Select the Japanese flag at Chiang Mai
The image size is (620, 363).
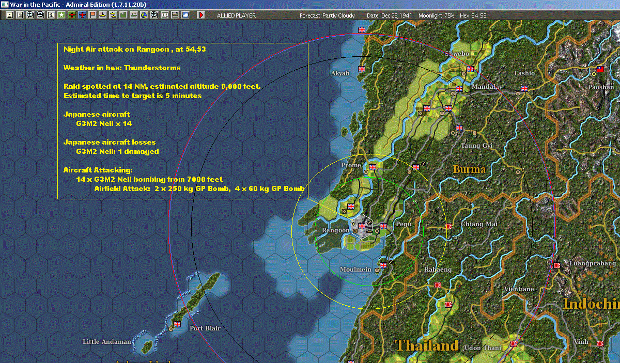pyautogui.click(x=448, y=226)
